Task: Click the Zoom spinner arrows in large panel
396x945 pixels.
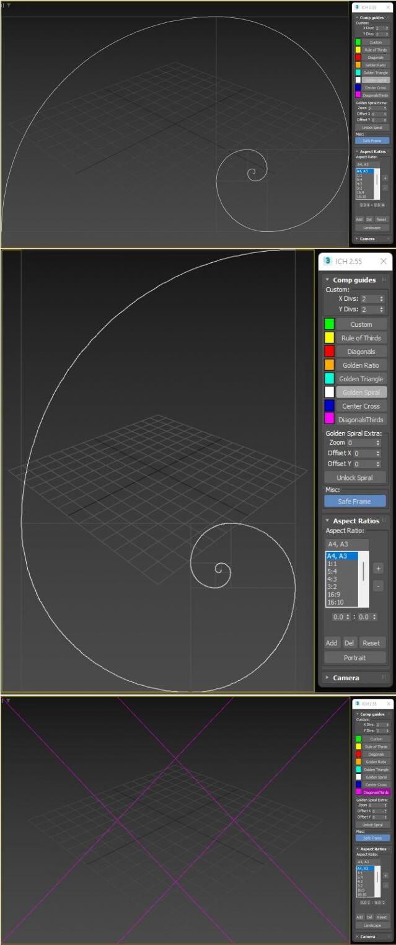Action: 377,443
